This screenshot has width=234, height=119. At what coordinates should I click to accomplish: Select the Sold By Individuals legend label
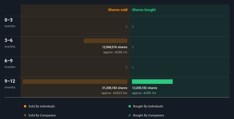[x=42, y=106]
